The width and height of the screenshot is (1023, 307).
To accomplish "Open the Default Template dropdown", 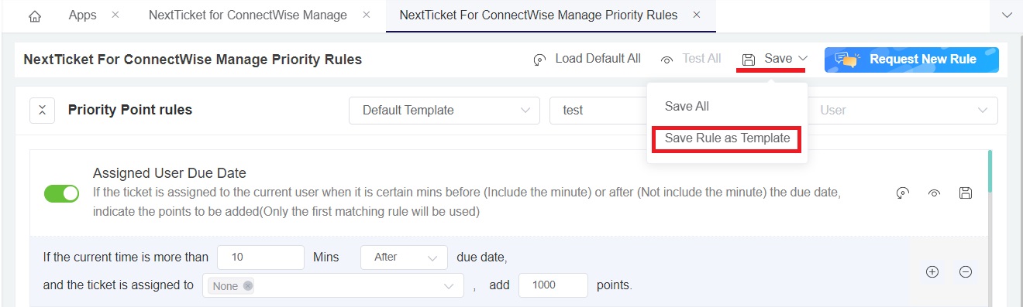I will pos(444,110).
